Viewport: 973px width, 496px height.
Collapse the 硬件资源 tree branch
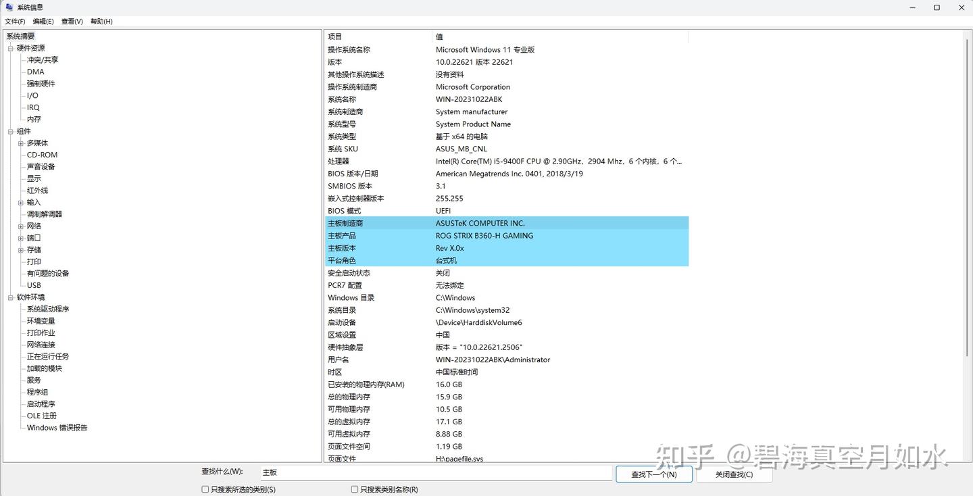(11, 47)
